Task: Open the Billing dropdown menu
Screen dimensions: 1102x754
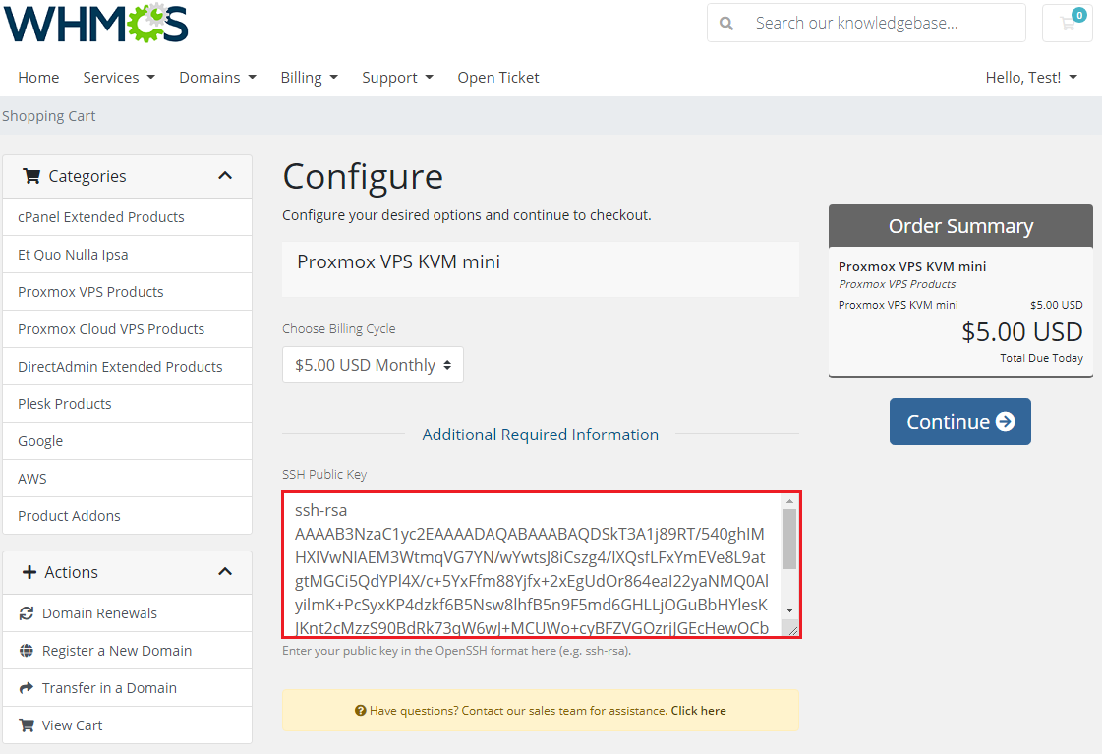Action: point(310,78)
